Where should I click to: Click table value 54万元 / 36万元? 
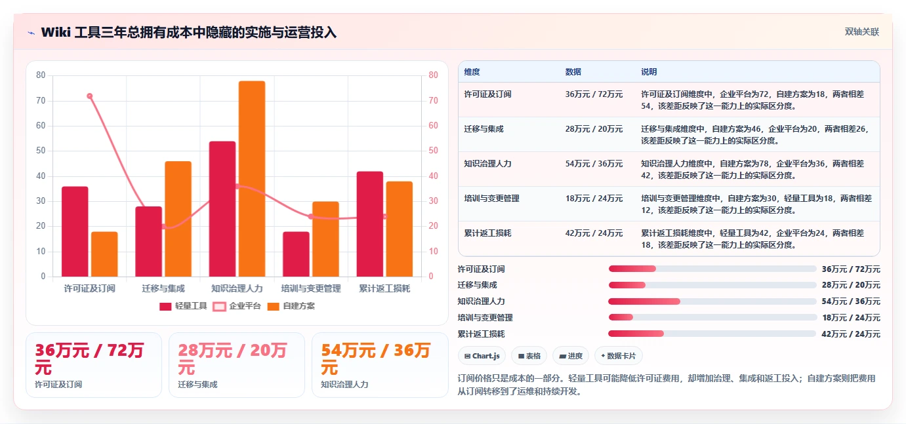[x=594, y=164]
